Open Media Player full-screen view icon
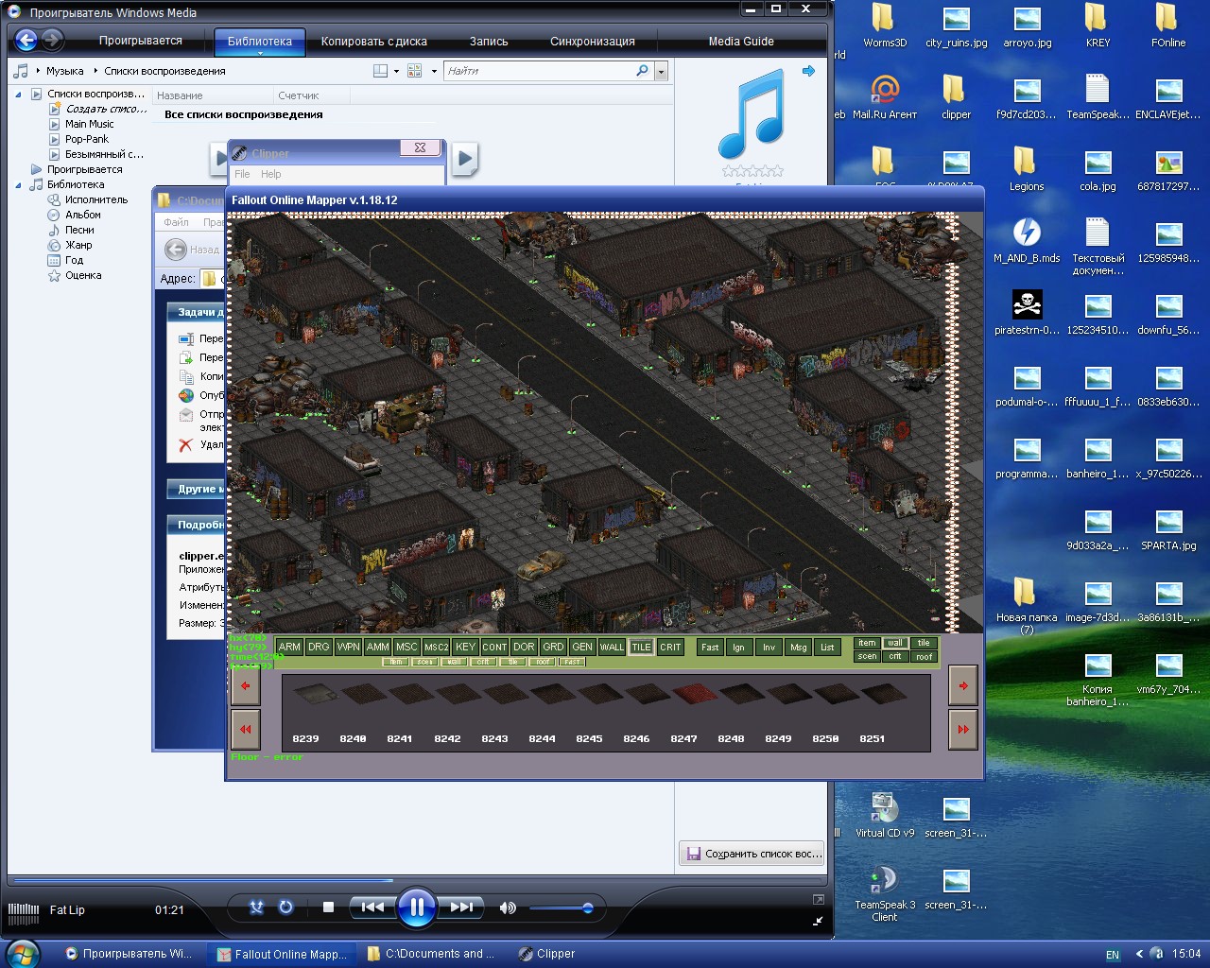This screenshot has height=968, width=1210. [818, 900]
